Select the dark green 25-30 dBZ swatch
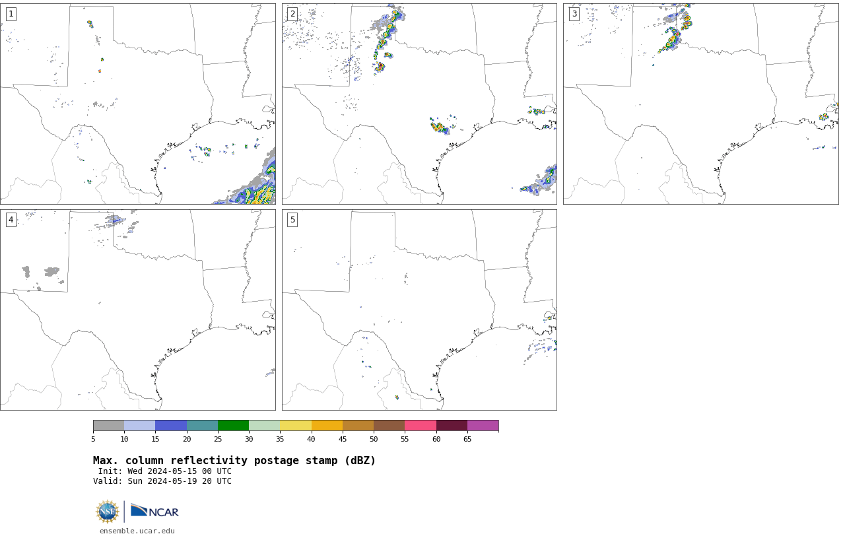845x538 pixels. tap(233, 425)
